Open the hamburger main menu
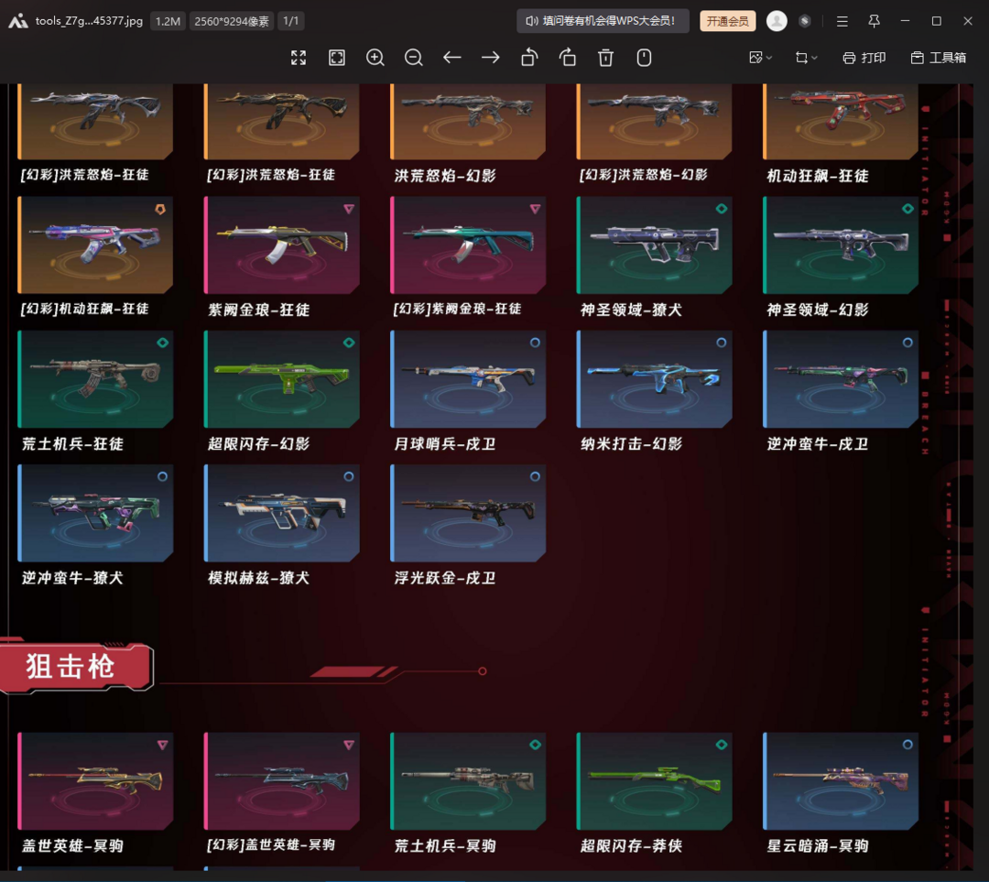The width and height of the screenshot is (989, 882). [842, 21]
